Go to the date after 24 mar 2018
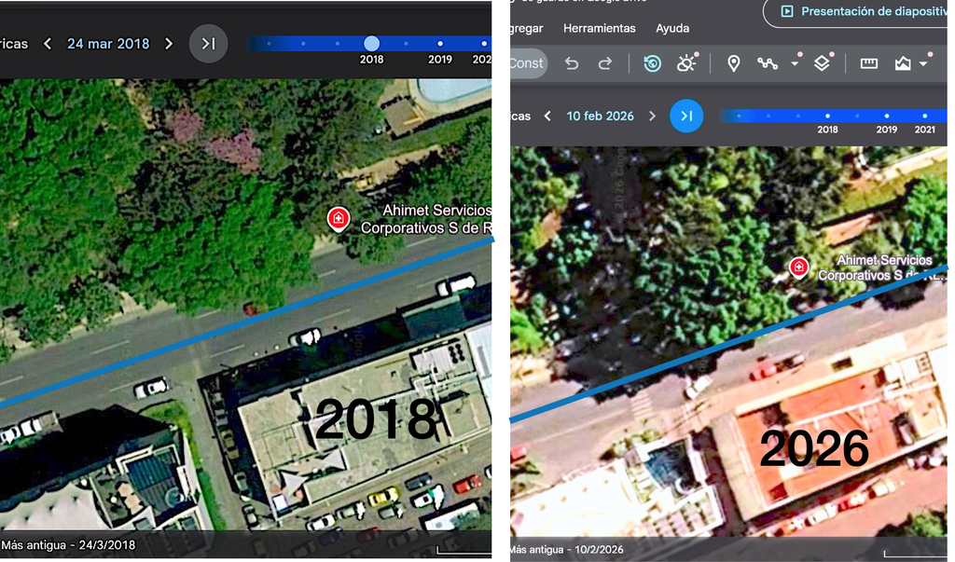 click(x=169, y=44)
